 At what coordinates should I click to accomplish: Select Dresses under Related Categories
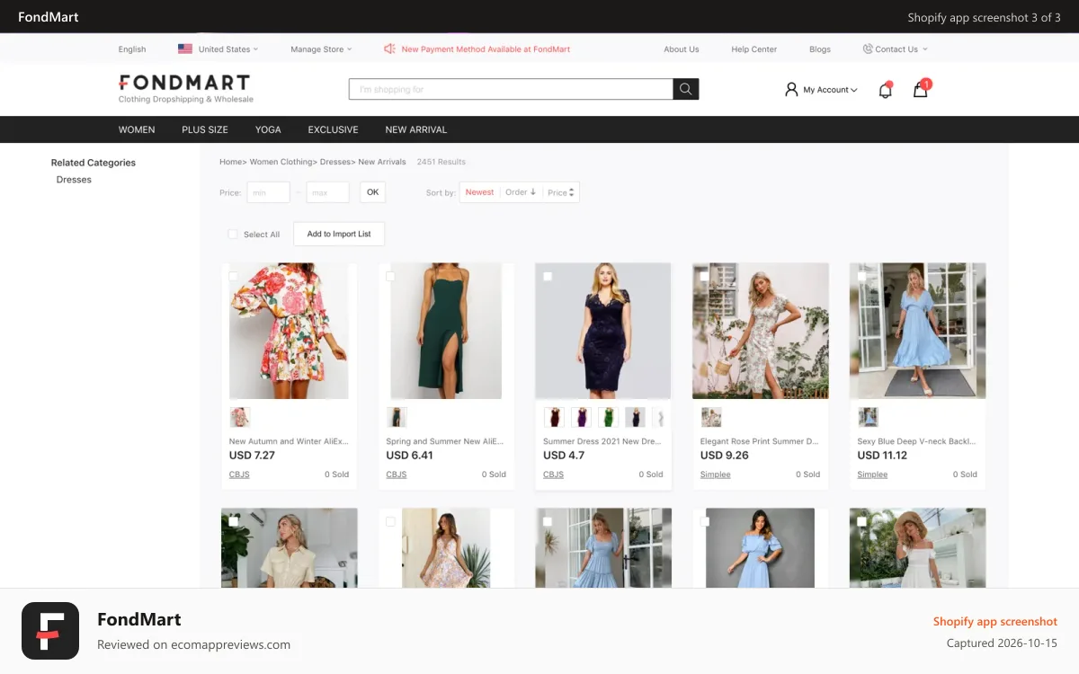tap(74, 180)
